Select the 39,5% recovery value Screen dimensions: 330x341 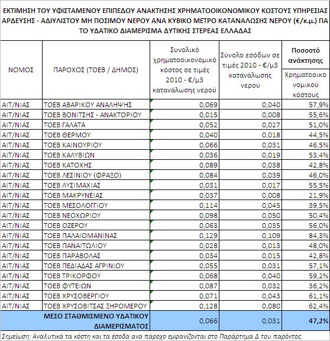click(306, 205)
